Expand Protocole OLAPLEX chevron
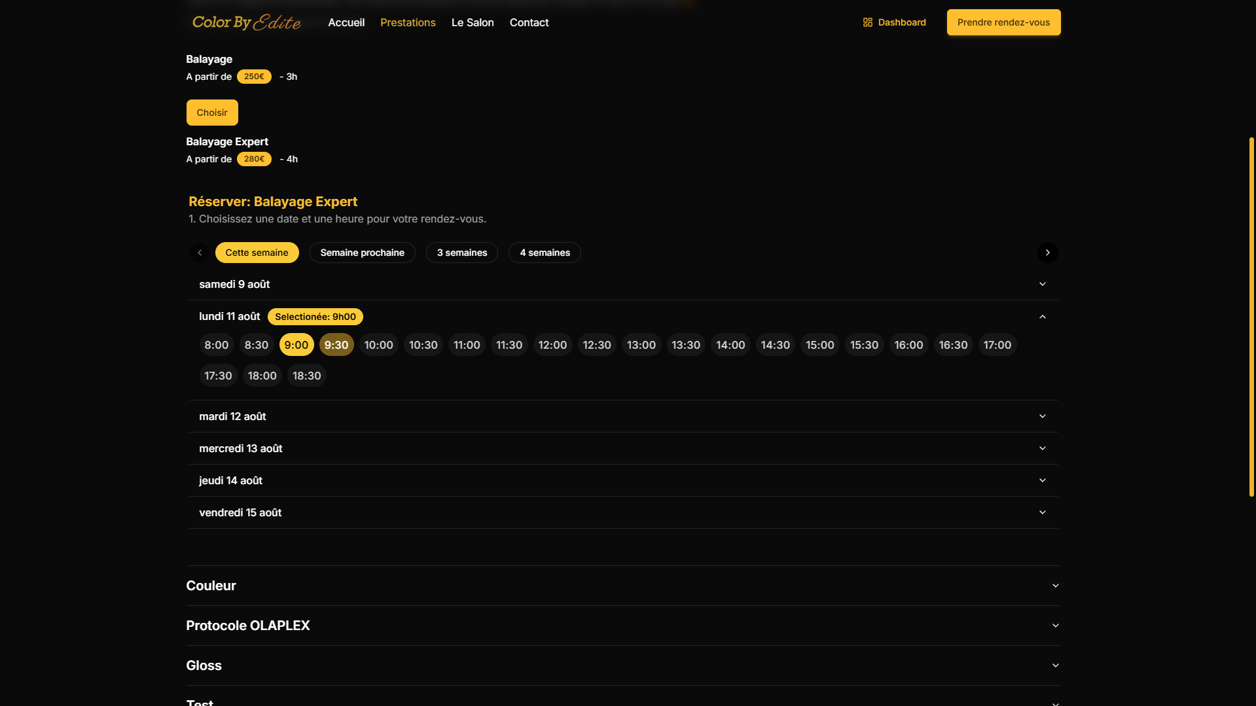The height and width of the screenshot is (706, 1256). point(1055,626)
